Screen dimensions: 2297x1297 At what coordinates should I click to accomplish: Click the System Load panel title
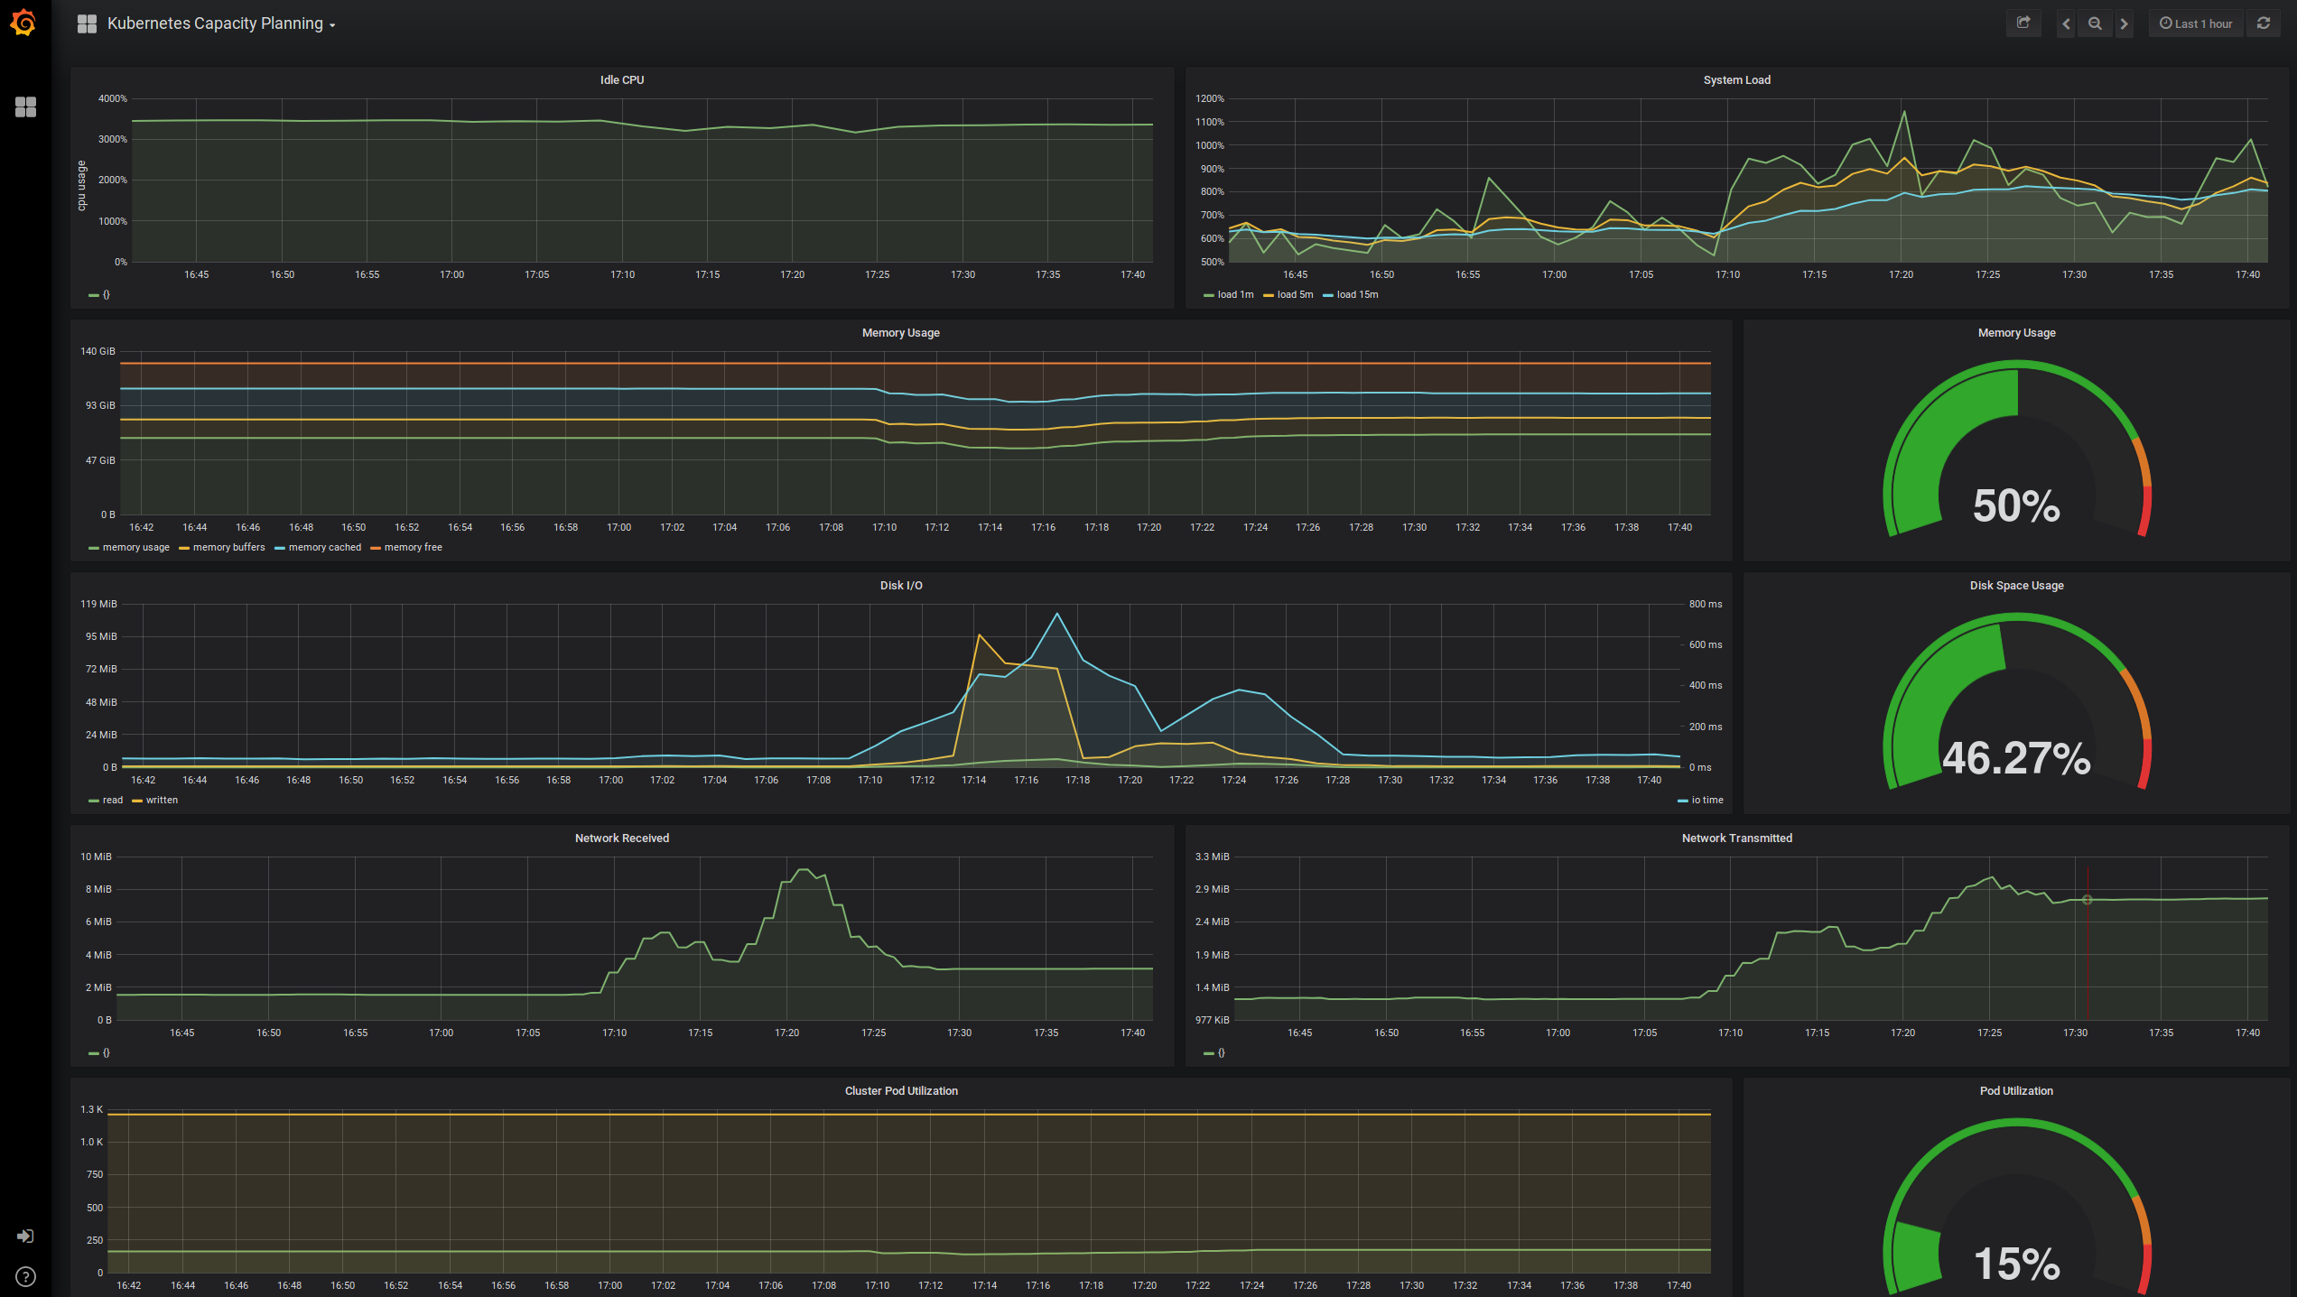1736,79
